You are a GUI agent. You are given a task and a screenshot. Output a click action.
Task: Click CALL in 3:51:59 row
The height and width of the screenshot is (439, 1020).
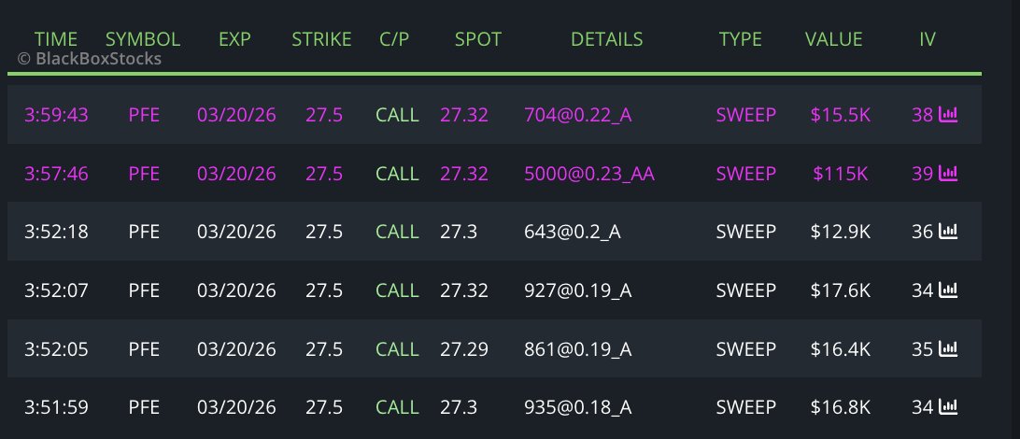tap(397, 407)
